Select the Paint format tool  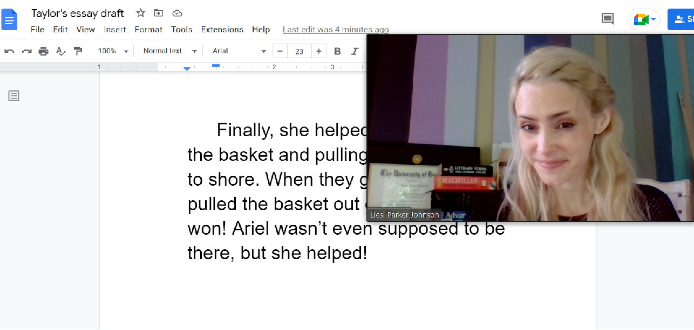point(78,51)
